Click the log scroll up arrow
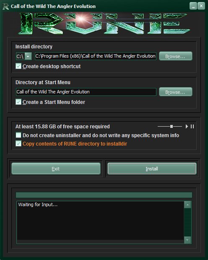 [x=187, y=205]
